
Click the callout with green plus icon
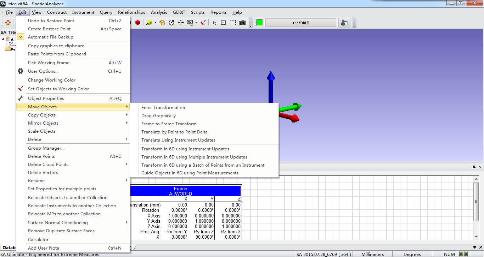coord(190,23)
